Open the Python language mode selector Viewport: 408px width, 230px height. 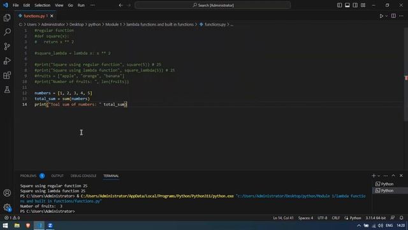pyautogui.click(x=355, y=218)
